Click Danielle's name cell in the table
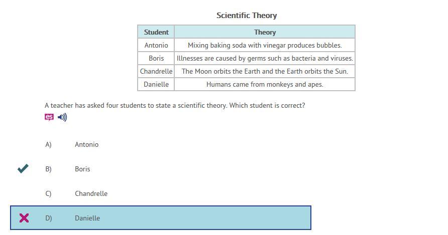Screen dimensions: 448x235 pos(156,84)
